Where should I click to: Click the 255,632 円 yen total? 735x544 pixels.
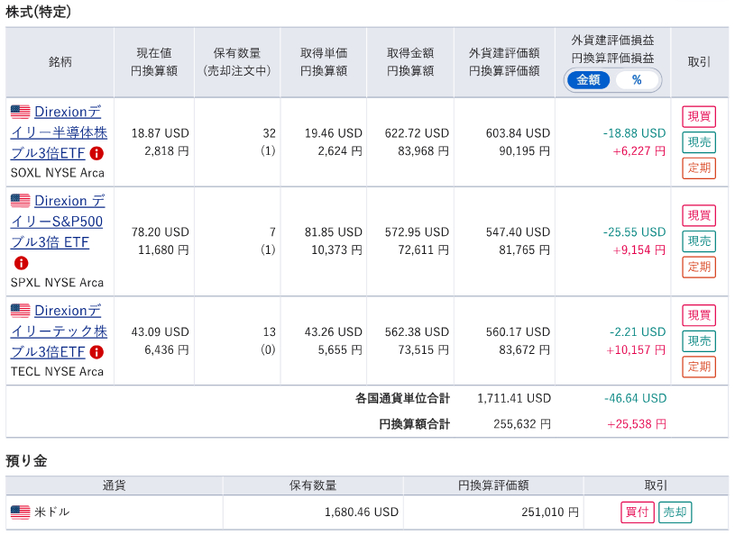[522, 424]
